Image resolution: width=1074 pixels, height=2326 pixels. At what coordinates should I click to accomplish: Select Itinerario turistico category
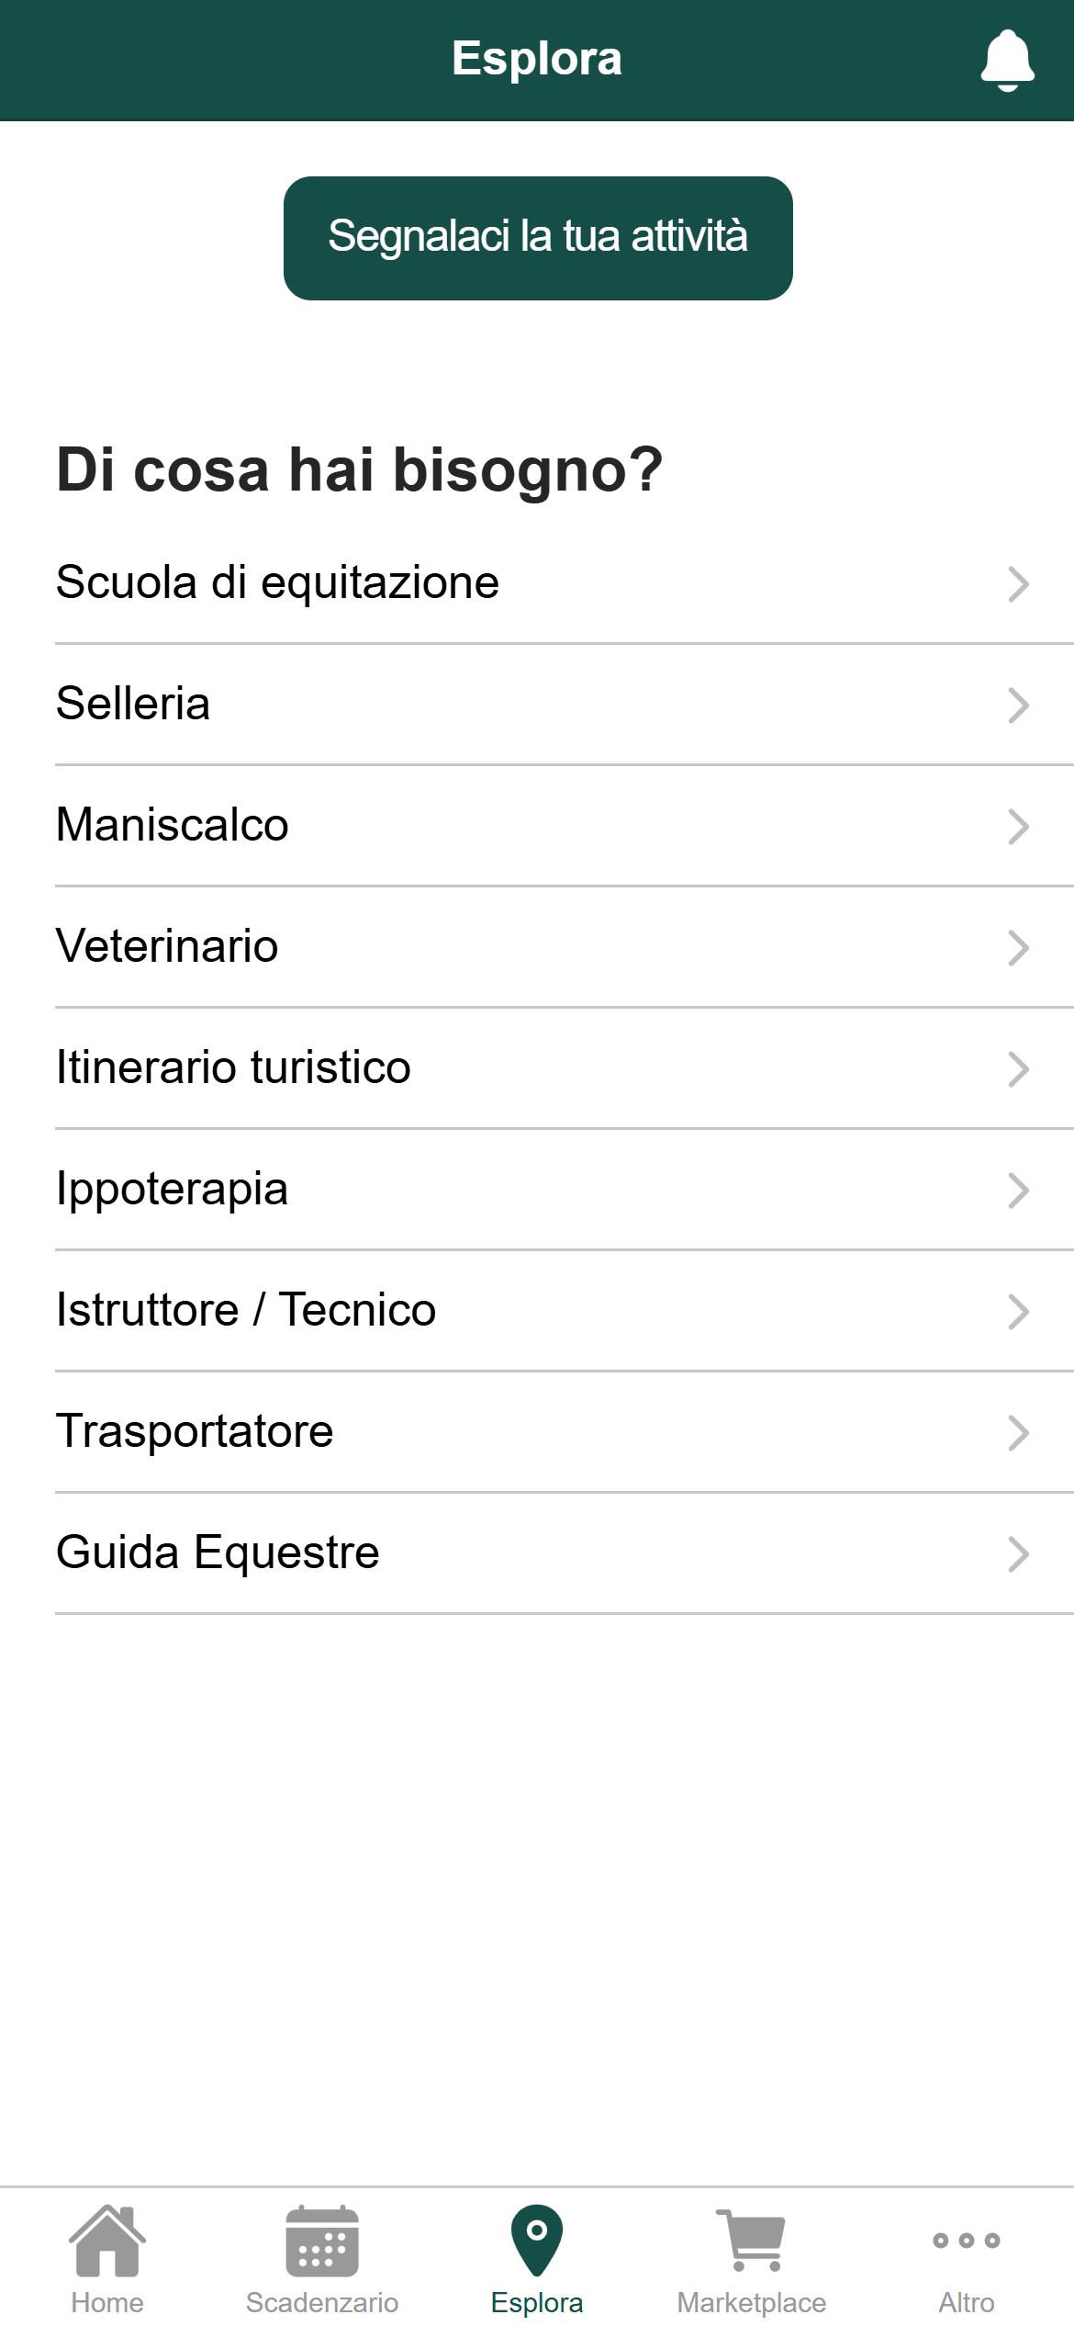pos(565,1068)
